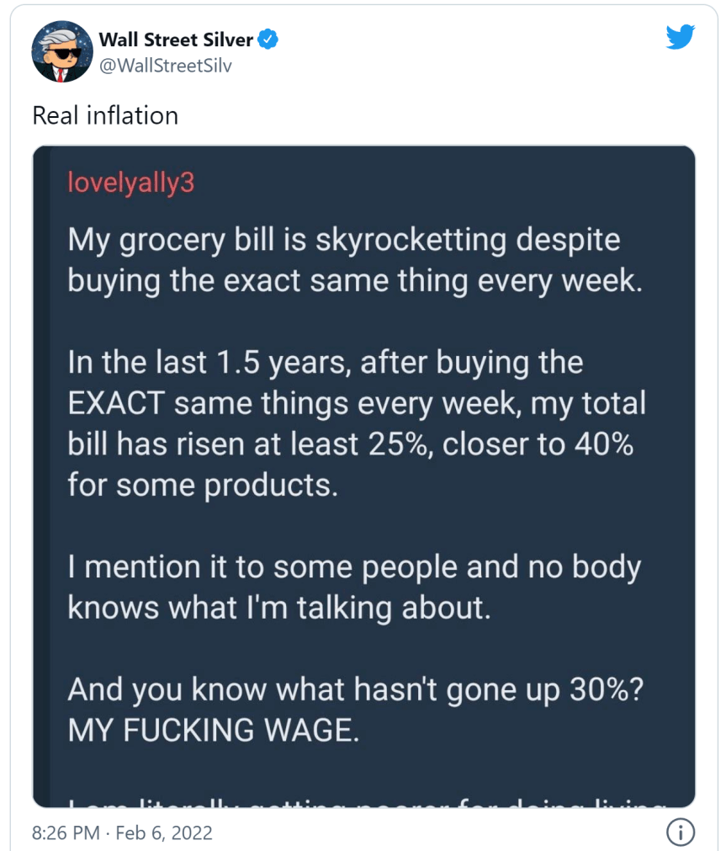This screenshot has height=851, width=726.
Task: Click the silver-haired cartoon face in the avatar
Action: point(61,49)
